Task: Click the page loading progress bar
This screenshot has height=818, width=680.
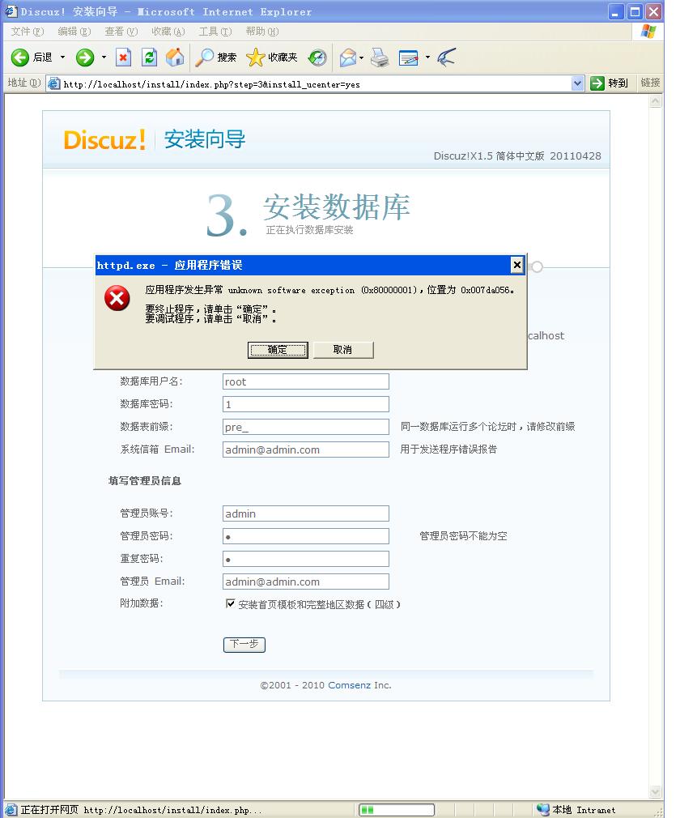Action: pos(397,810)
